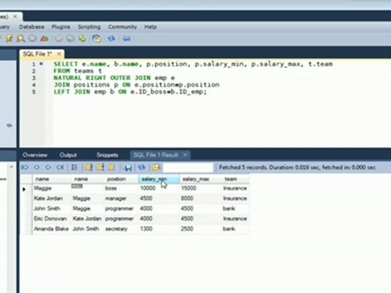The height and width of the screenshot is (293, 391).
Task: Click the wrap cell content icon in result toolbar
Action: tap(74, 167)
